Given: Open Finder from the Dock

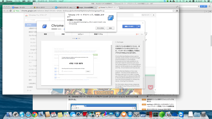Looking at the screenshot, I should click(9, 115).
